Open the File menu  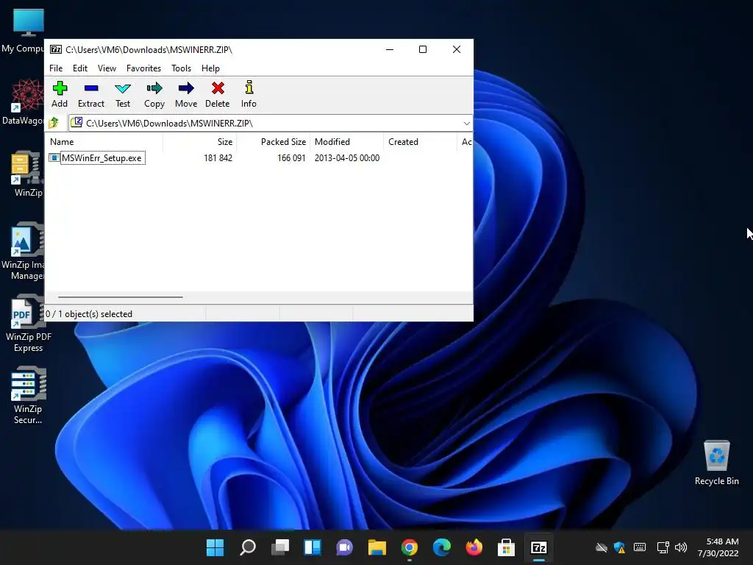(x=56, y=68)
